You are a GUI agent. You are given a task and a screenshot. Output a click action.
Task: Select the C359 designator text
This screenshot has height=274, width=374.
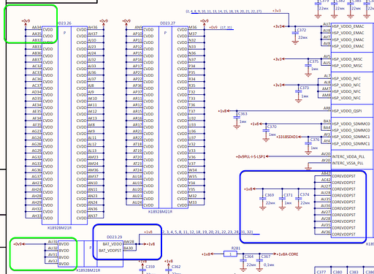[150, 267]
